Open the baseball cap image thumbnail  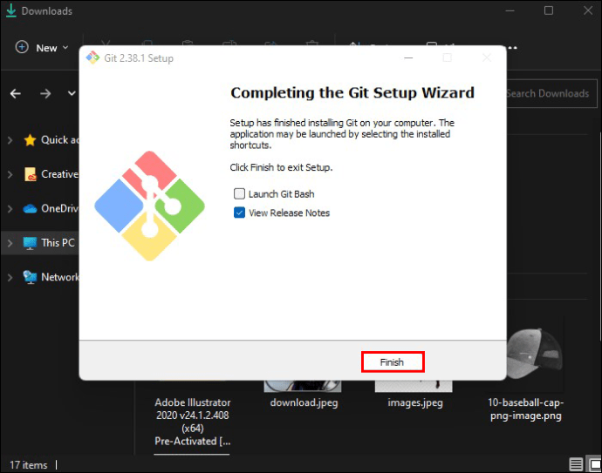click(x=535, y=354)
